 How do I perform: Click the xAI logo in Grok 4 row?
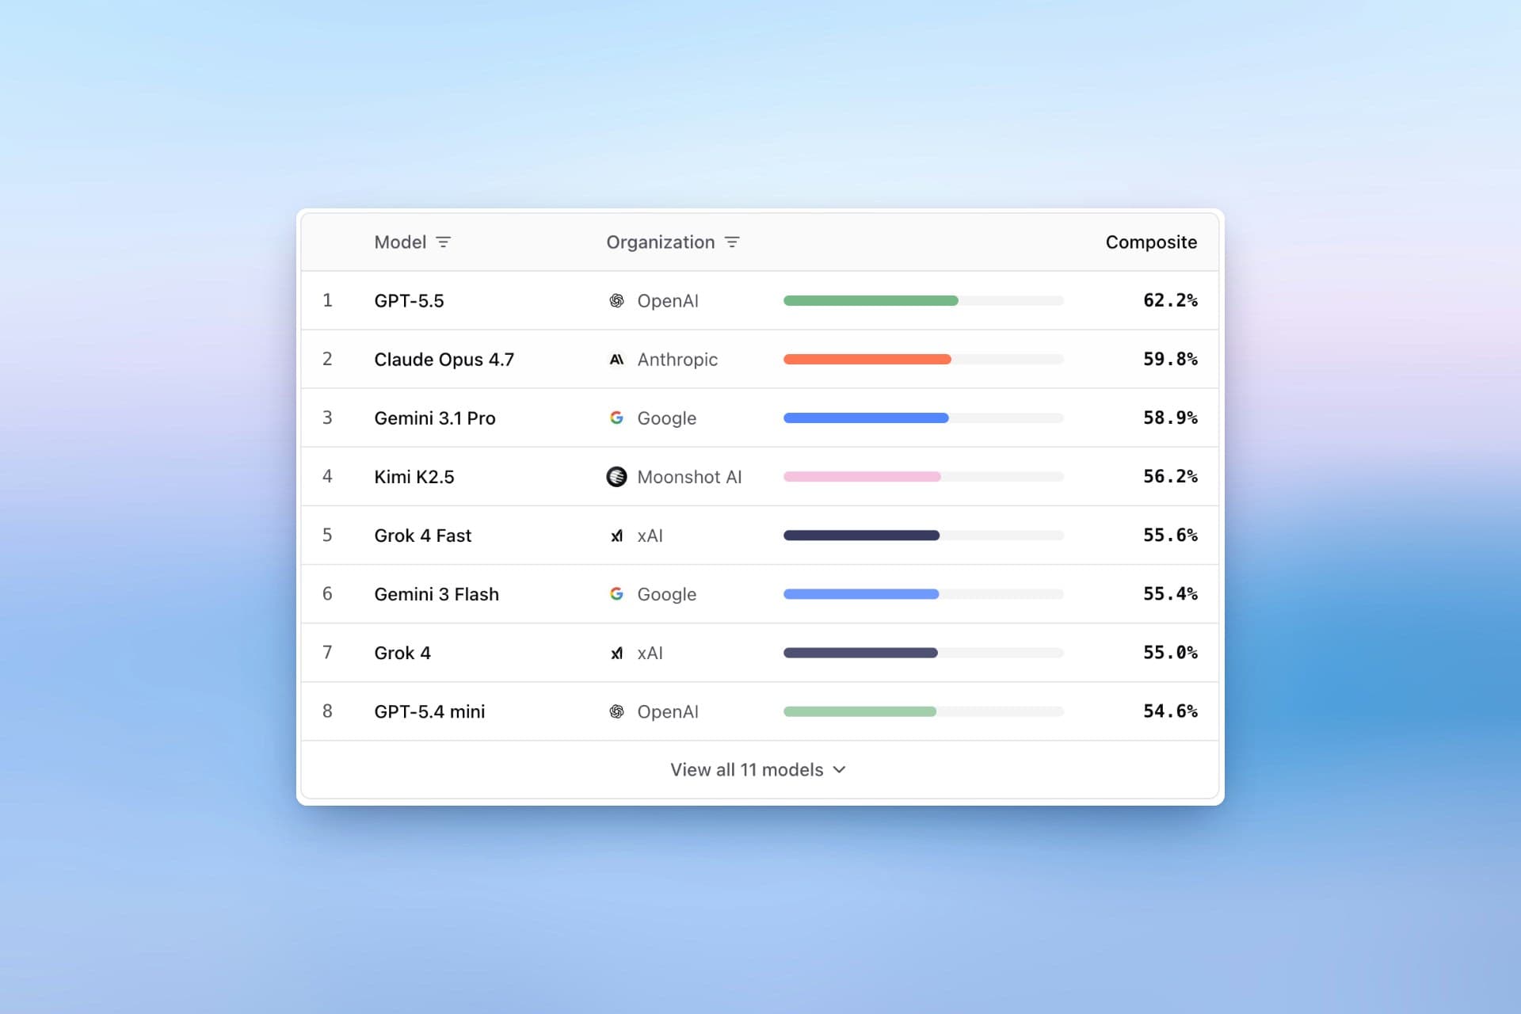(616, 653)
